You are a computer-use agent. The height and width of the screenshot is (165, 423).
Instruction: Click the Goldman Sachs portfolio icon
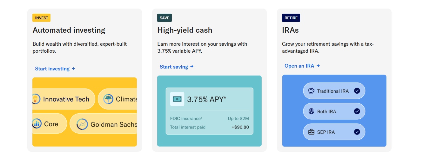tap(82, 124)
